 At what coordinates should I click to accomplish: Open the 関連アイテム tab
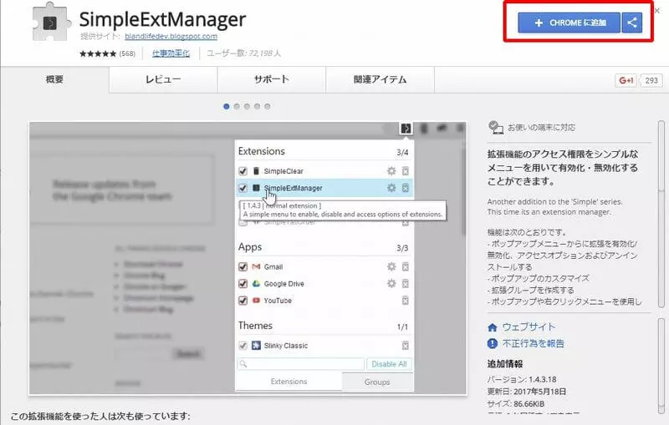(x=380, y=79)
